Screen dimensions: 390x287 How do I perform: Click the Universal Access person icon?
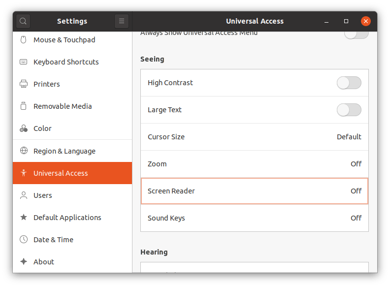click(24, 173)
